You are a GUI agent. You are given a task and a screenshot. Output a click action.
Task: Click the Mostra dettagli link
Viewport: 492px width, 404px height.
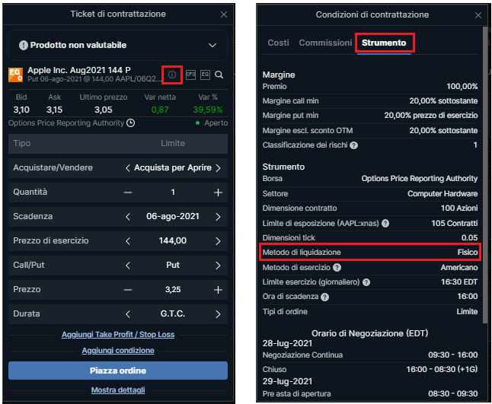coord(118,390)
